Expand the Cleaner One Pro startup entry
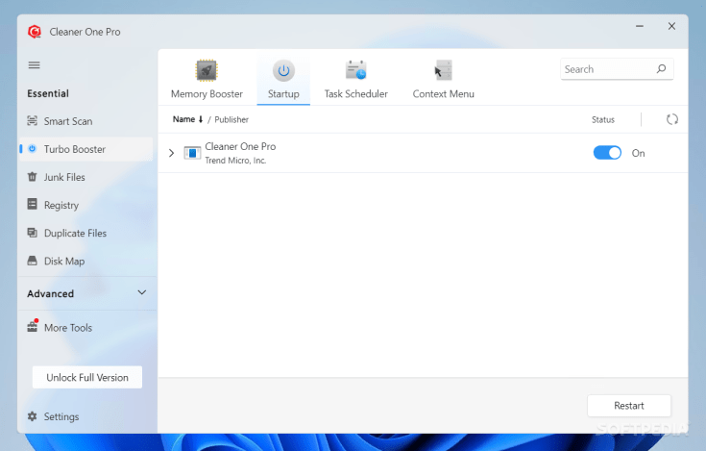The width and height of the screenshot is (706, 451). point(172,153)
